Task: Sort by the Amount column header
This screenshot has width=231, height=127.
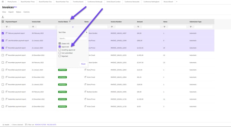Action: tap(140, 21)
